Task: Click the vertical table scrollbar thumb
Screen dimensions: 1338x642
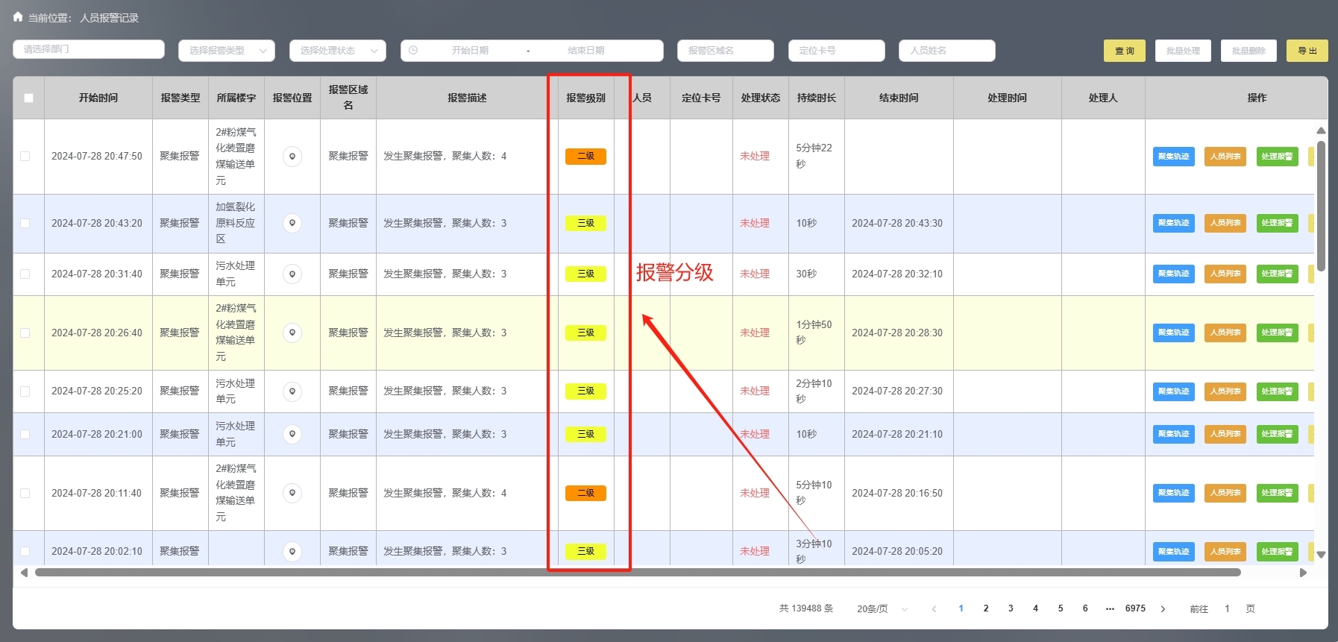Action: tap(1321, 206)
